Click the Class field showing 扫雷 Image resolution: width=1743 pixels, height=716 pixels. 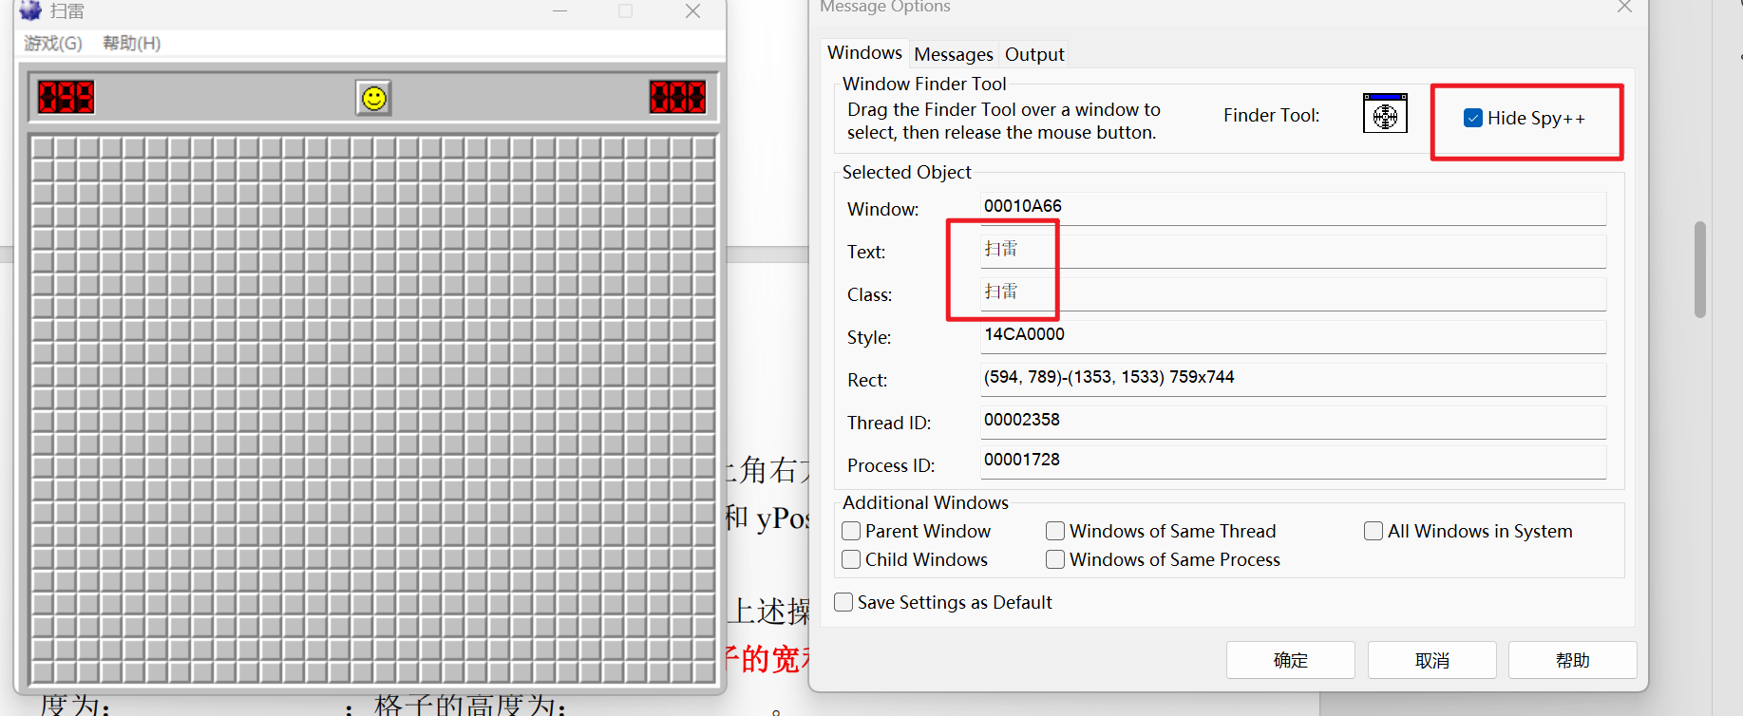click(x=1293, y=293)
